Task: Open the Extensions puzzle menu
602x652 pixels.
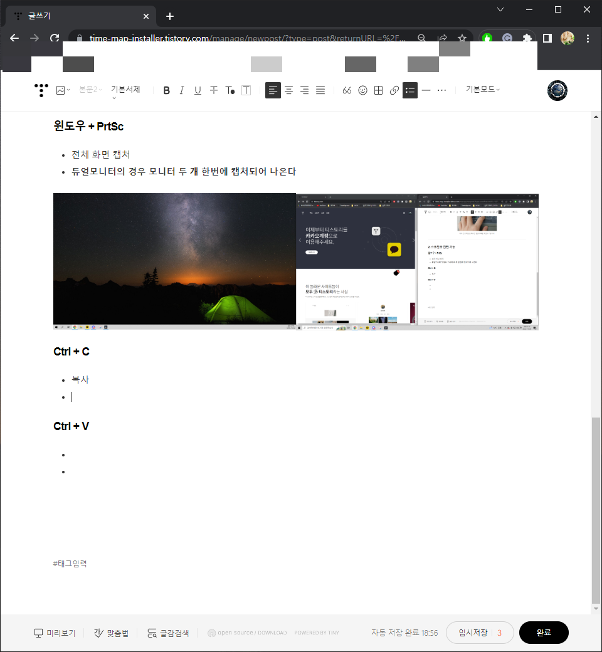Action: pyautogui.click(x=527, y=38)
